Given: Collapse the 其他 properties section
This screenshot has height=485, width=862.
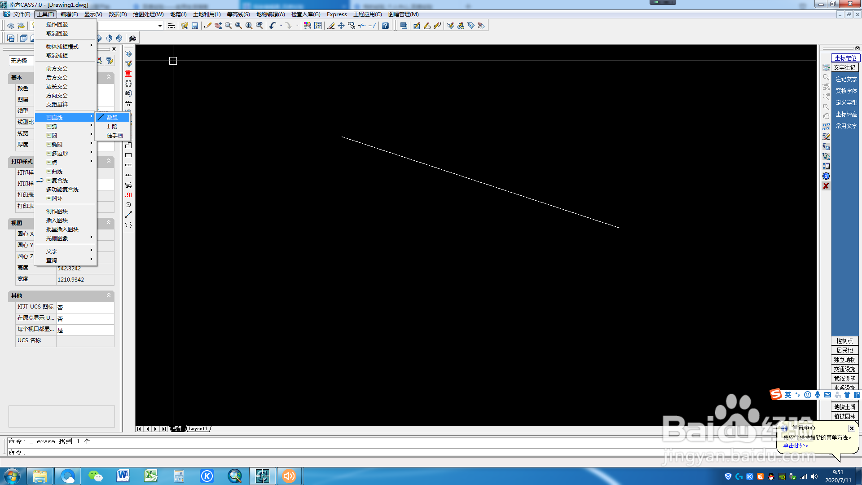Looking at the screenshot, I should click(108, 295).
